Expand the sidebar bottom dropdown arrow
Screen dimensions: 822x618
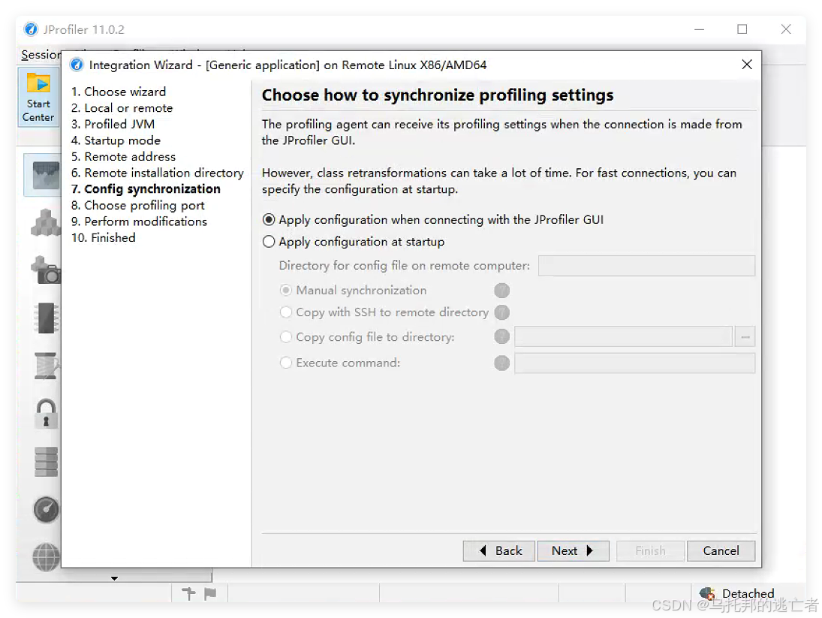pos(114,578)
